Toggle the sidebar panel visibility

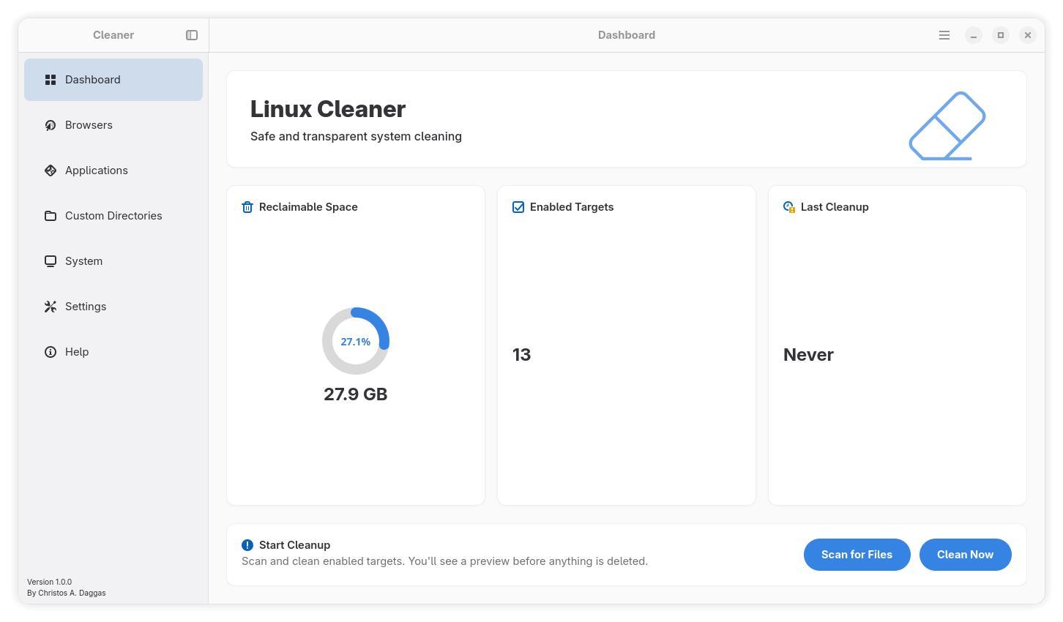[192, 35]
